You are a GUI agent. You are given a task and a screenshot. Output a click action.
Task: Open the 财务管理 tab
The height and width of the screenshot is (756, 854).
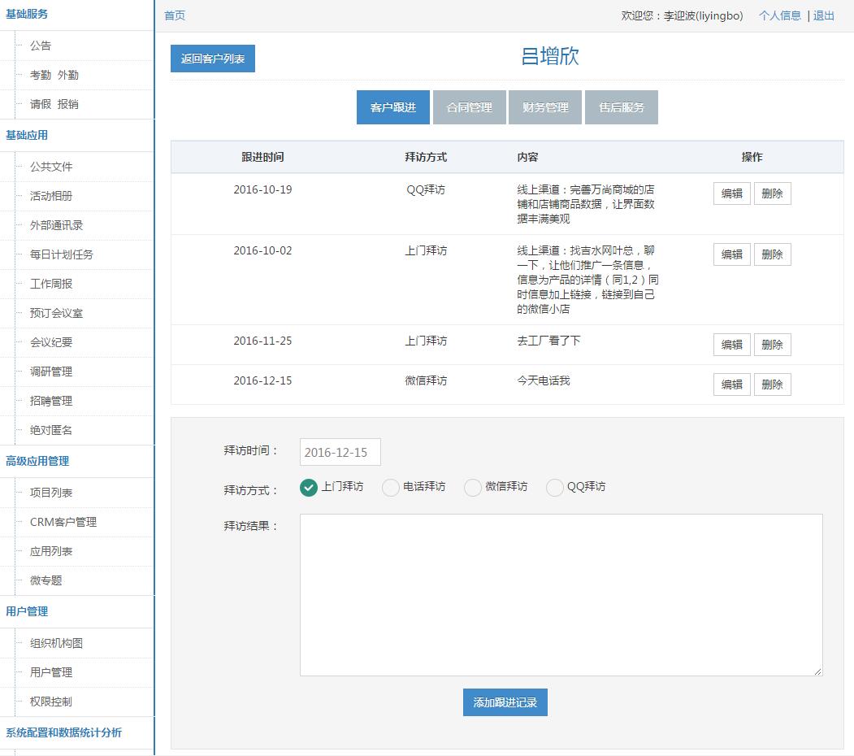[x=545, y=107]
